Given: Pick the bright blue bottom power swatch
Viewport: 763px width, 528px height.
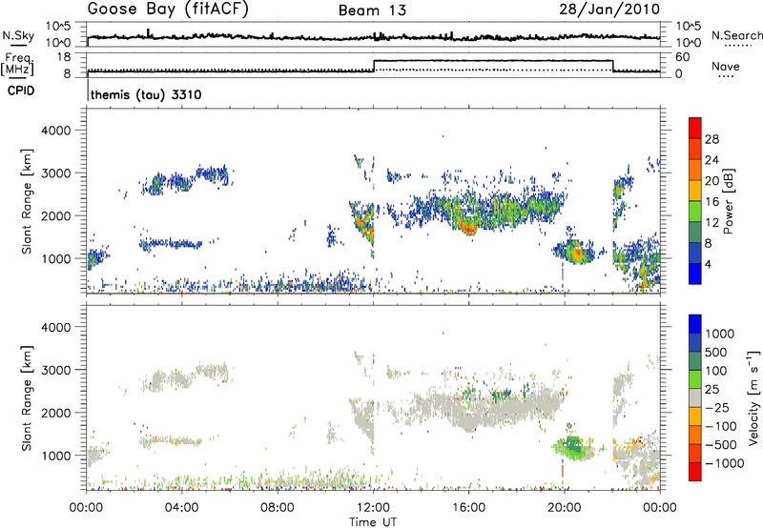Looking at the screenshot, I should [x=695, y=274].
